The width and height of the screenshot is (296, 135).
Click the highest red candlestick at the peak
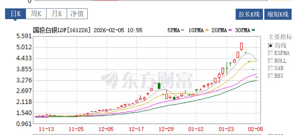pyautogui.click(x=241, y=46)
